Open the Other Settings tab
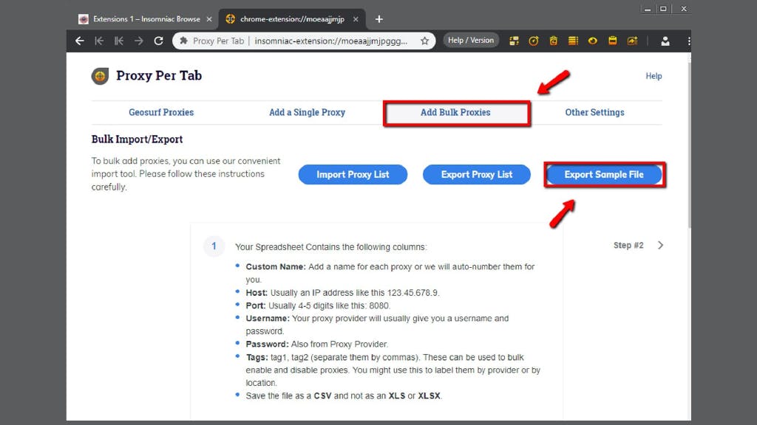This screenshot has width=757, height=425. click(594, 112)
